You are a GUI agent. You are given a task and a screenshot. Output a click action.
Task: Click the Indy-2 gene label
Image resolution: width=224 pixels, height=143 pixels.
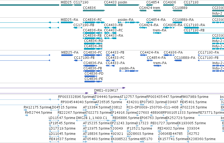click(x=217, y=13)
